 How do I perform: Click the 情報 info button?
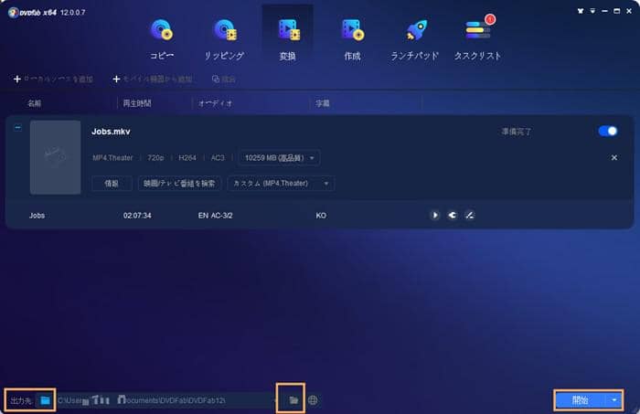pos(112,183)
